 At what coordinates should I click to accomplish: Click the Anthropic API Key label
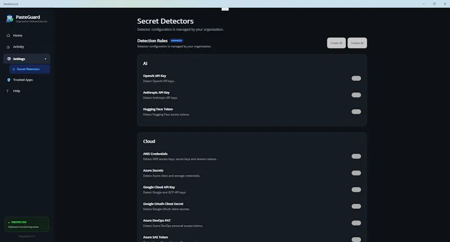pyautogui.click(x=156, y=92)
